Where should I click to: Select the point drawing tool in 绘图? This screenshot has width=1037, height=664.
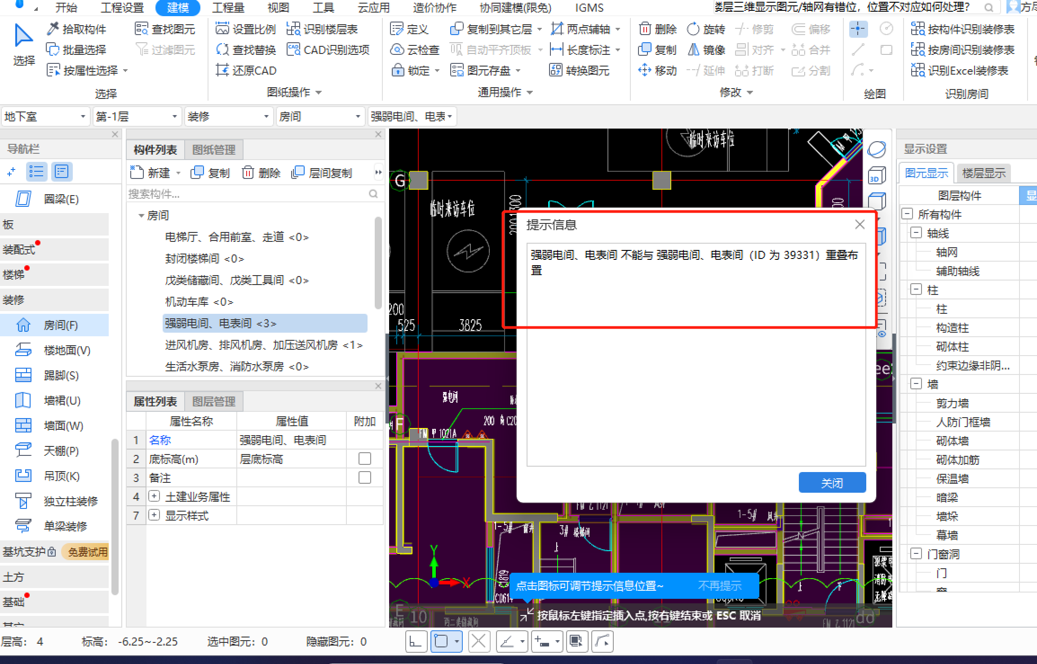pos(858,29)
